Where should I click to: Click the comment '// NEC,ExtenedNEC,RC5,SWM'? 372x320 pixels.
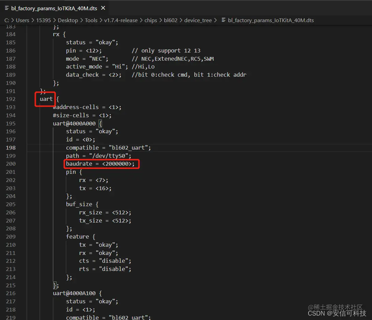(x=173, y=59)
